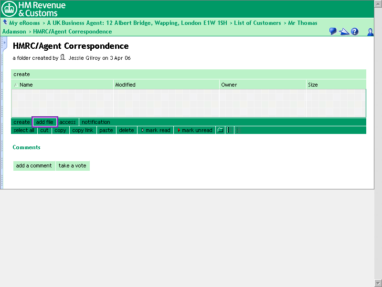Click the blue person icon in header
The image size is (382, 287).
[x=370, y=32]
